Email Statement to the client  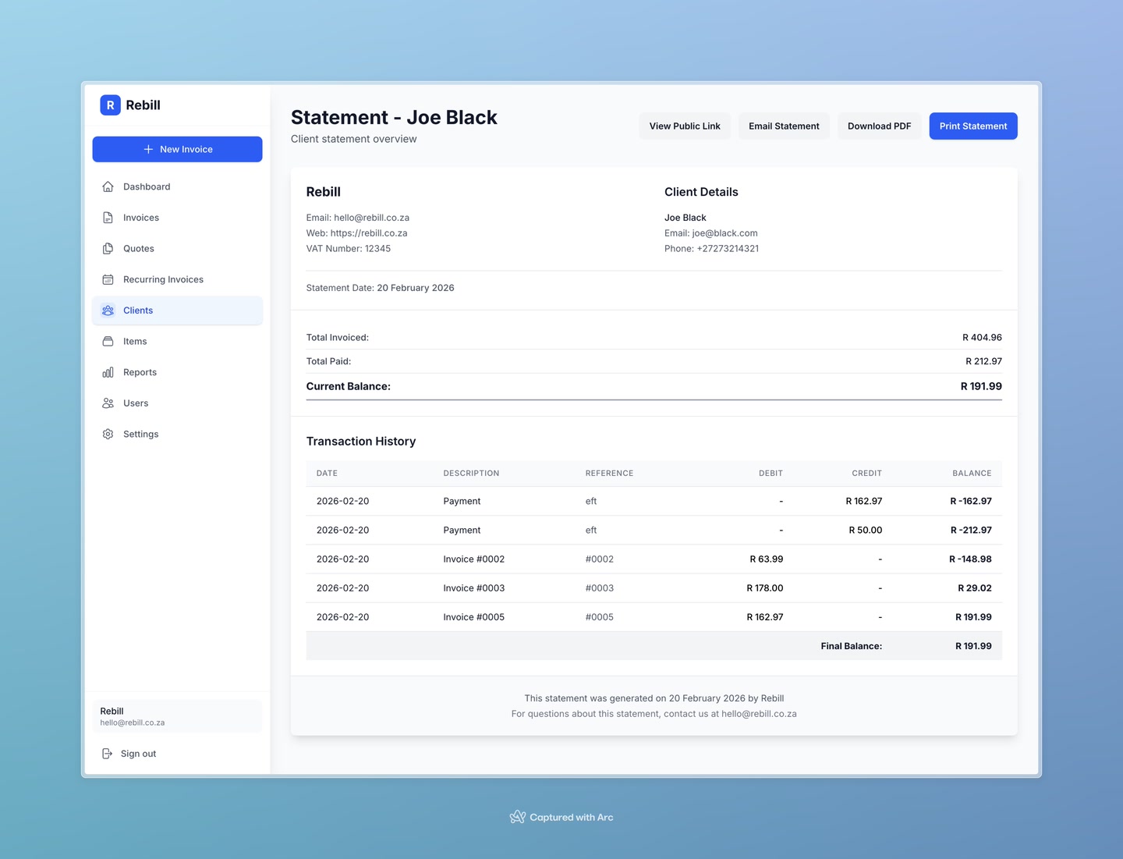pyautogui.click(x=784, y=126)
